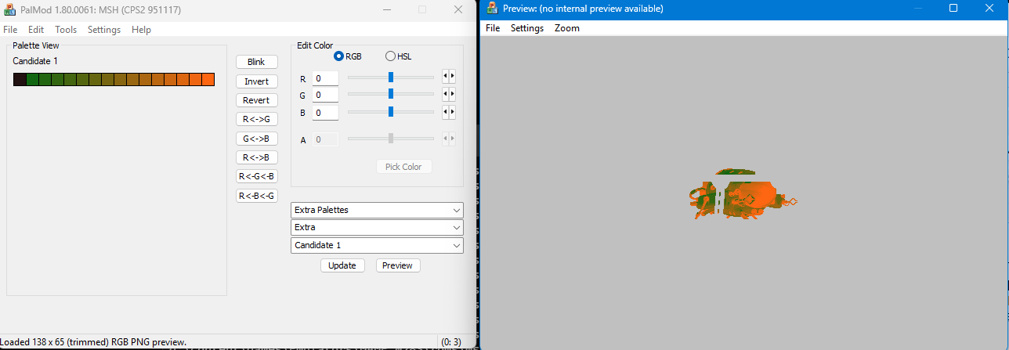Viewport: 1009px width, 350px height.
Task: Select the RGB color mode radio button
Action: click(x=339, y=56)
